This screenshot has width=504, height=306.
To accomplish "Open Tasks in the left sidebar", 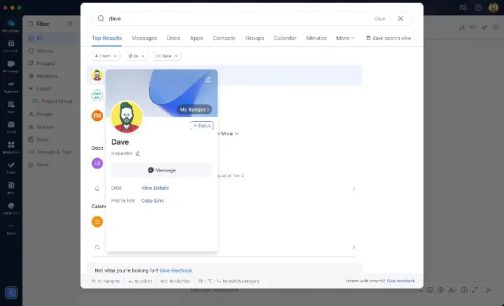I will (x=10, y=168).
